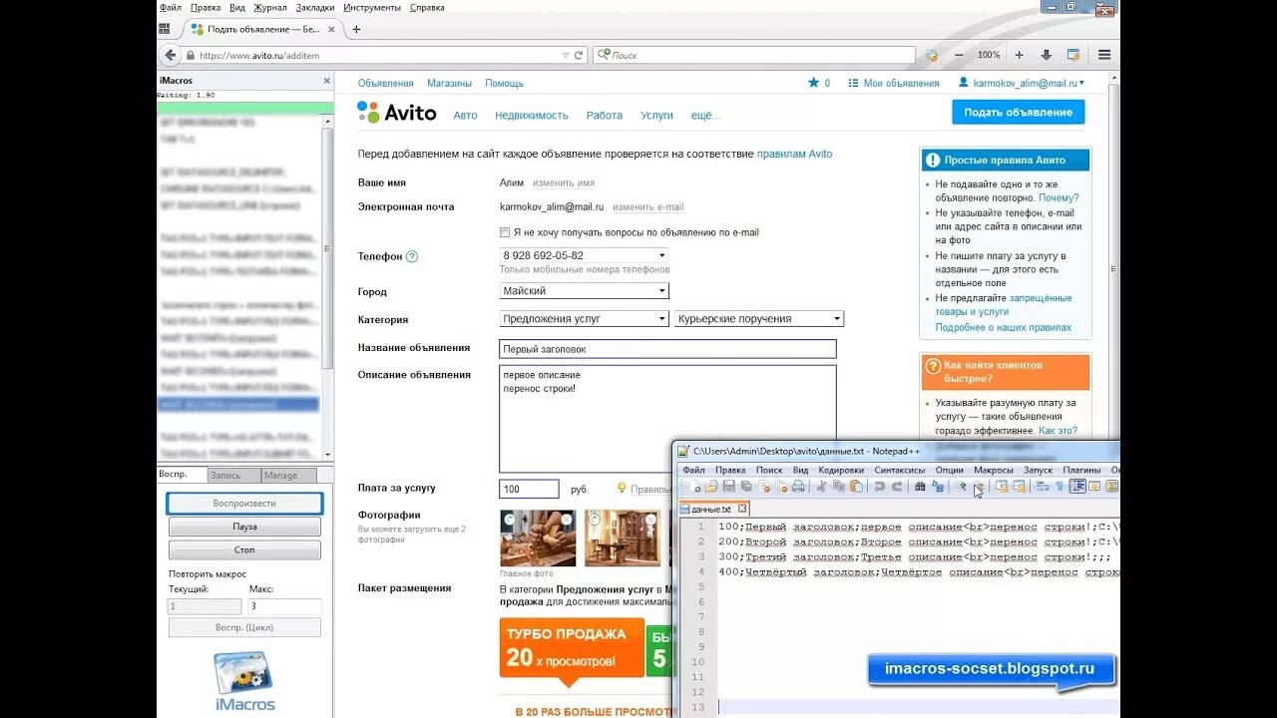Open Firefox hamburger menu
1277x718 pixels.
pos(1104,55)
